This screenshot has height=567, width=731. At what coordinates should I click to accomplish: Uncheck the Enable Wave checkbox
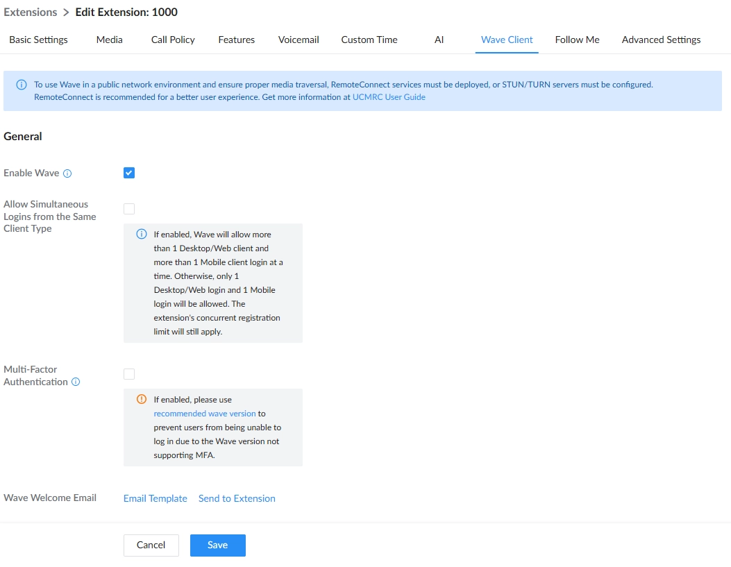(x=129, y=173)
